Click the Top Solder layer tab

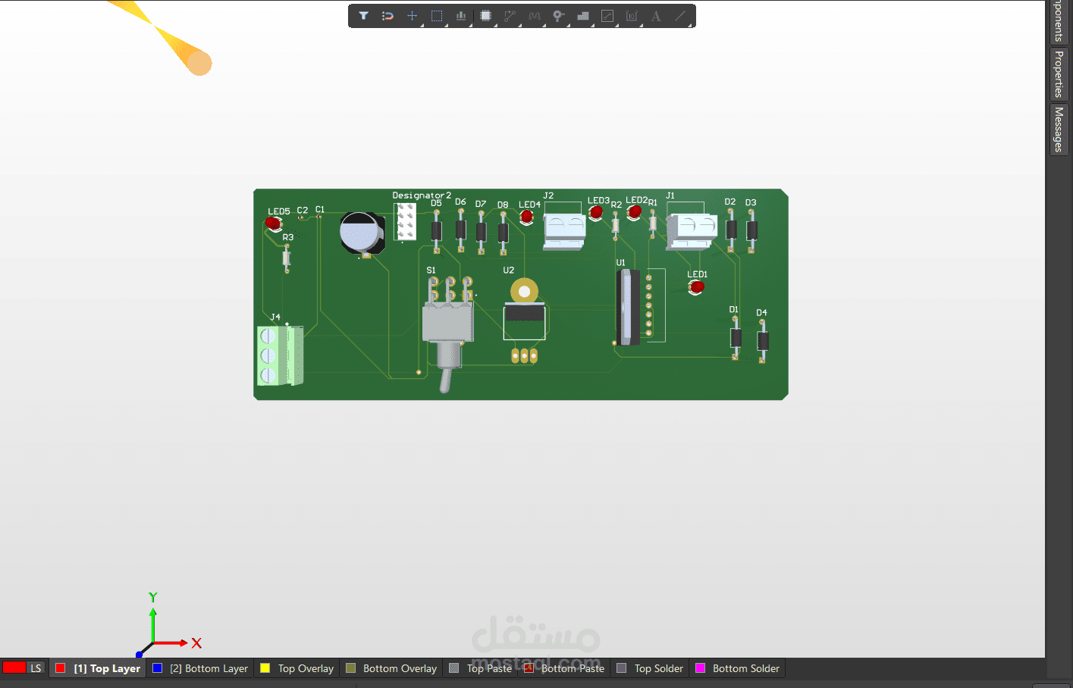pyautogui.click(x=658, y=668)
